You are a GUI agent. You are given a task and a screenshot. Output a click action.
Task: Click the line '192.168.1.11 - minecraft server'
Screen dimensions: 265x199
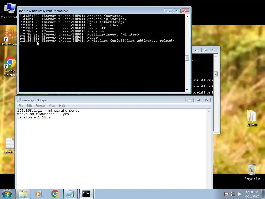(49, 110)
